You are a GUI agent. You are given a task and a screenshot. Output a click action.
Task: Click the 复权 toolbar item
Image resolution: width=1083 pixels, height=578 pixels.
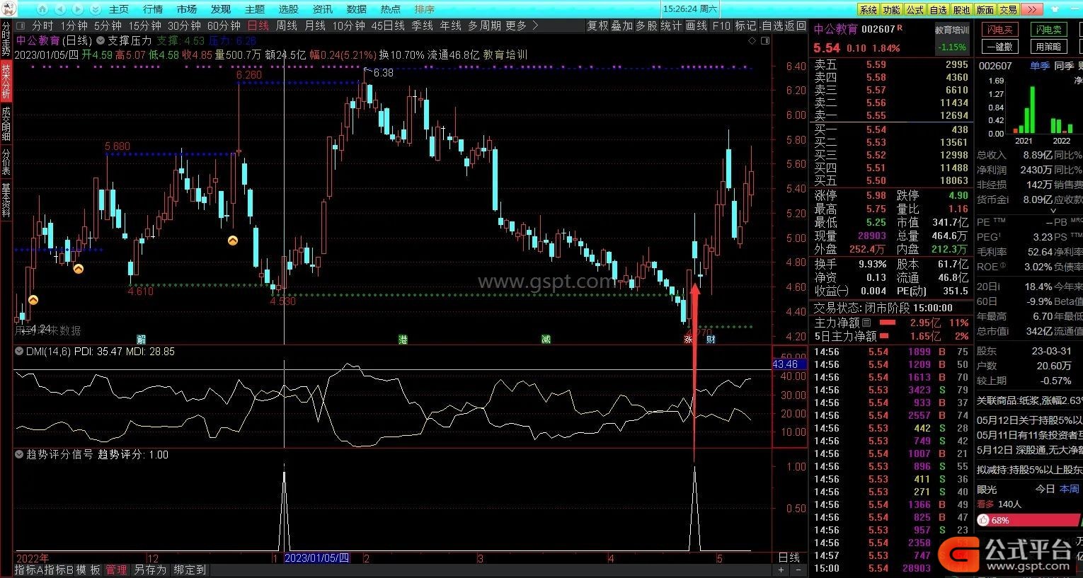pos(598,25)
